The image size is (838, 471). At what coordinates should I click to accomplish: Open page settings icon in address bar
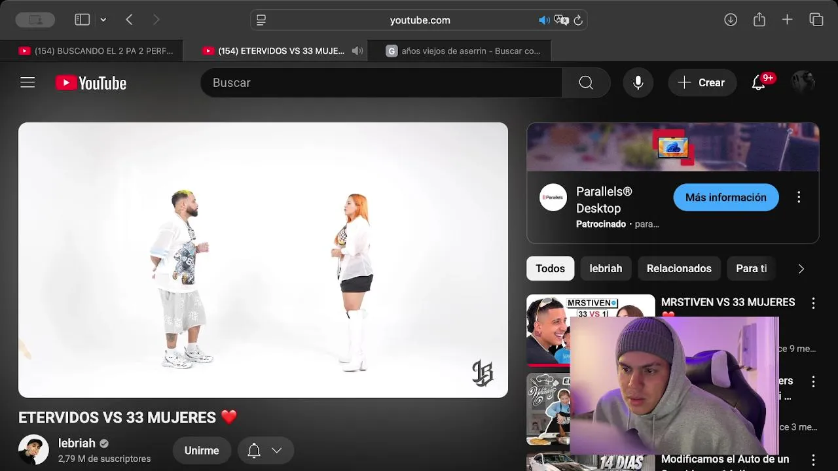pos(261,20)
